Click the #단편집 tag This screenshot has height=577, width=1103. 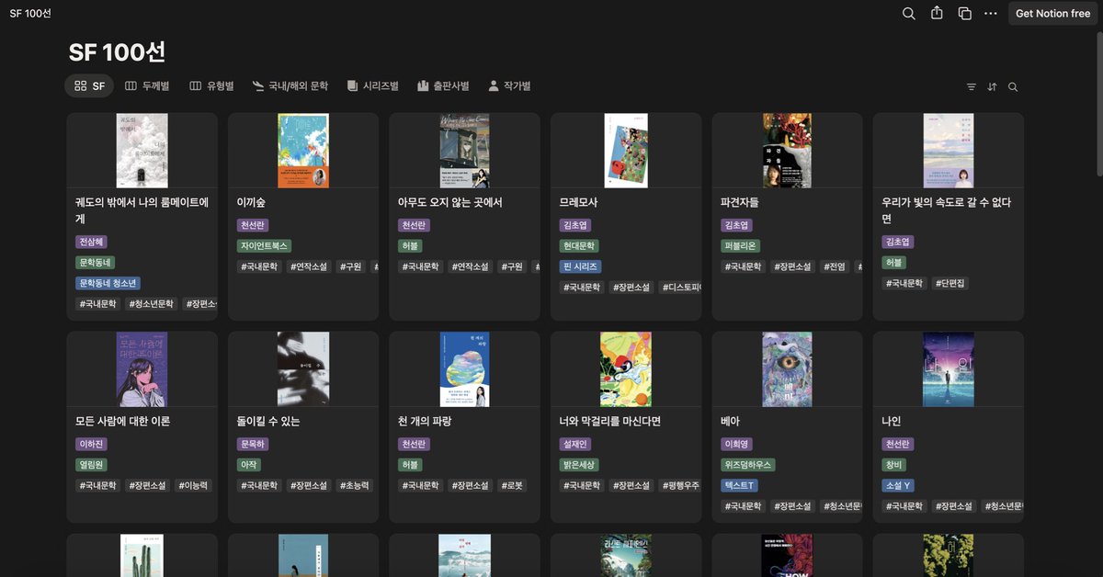coord(951,283)
